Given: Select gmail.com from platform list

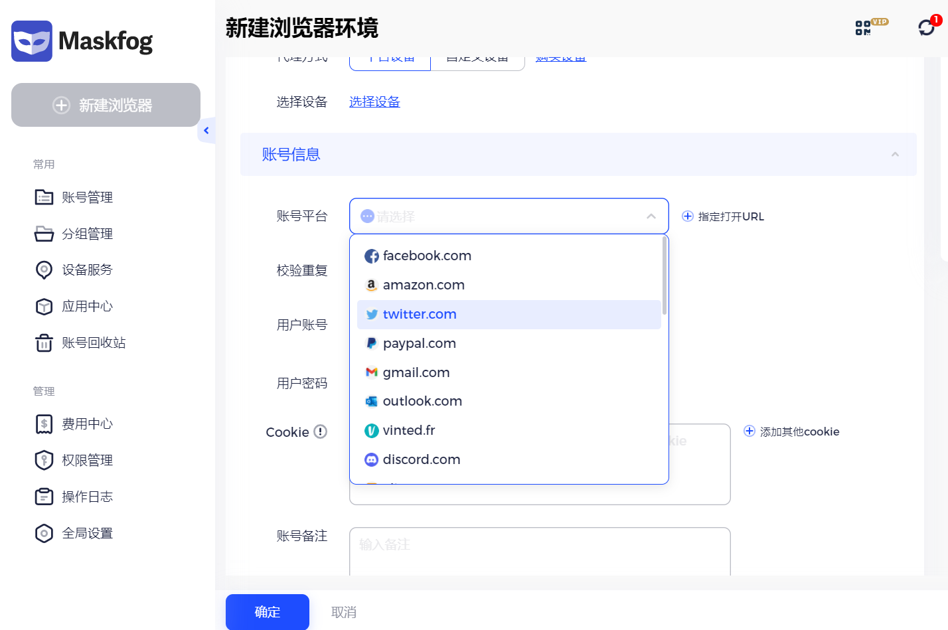Looking at the screenshot, I should [509, 372].
